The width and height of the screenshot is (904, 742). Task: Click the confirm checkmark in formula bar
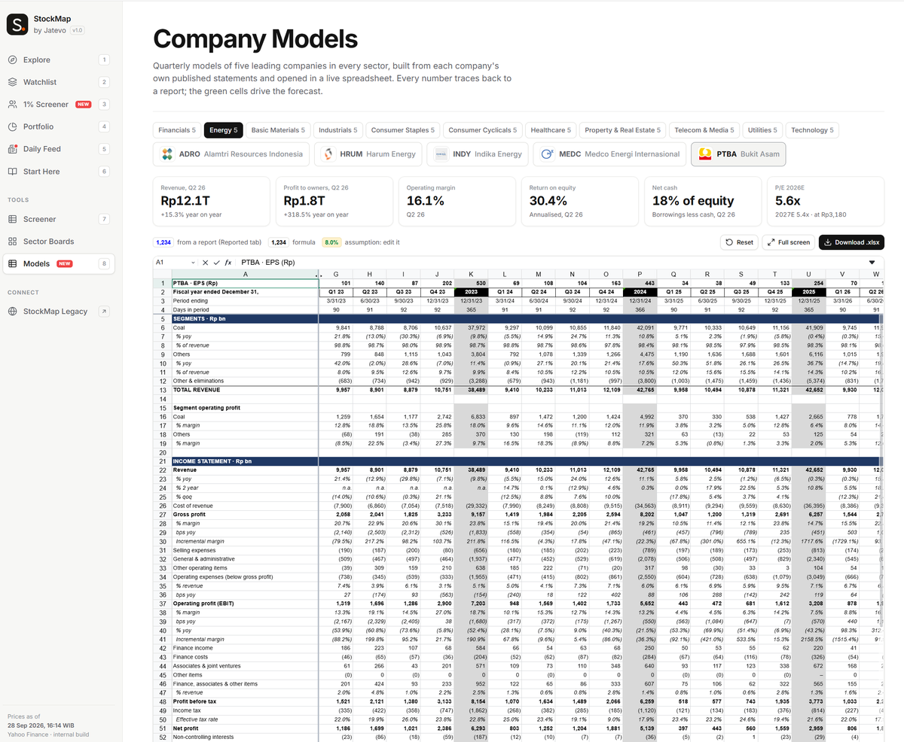[215, 263]
